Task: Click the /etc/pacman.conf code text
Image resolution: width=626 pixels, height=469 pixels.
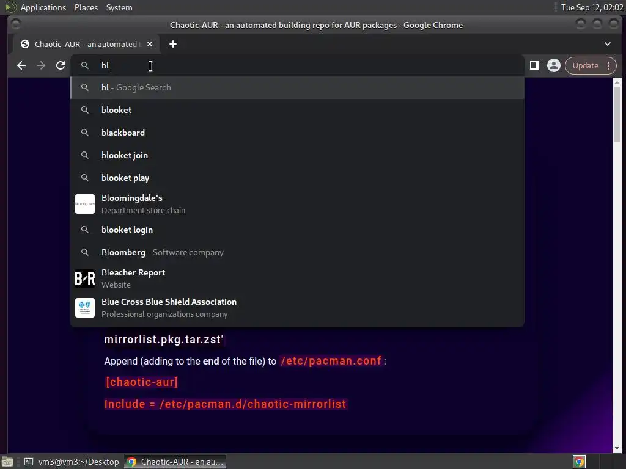Action: pos(331,361)
